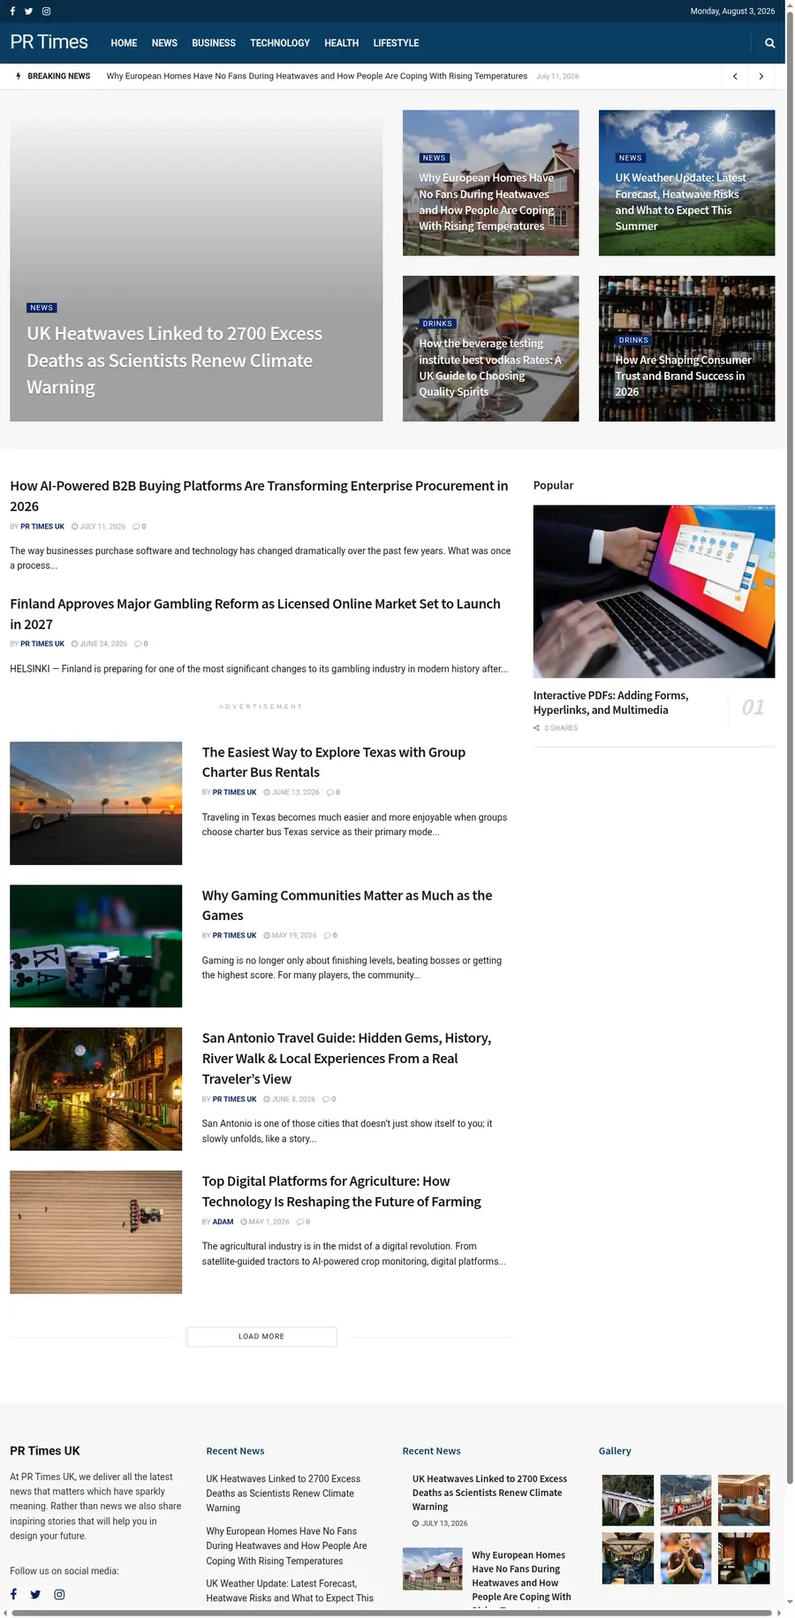The image size is (795, 1618).
Task: Open gallery image of man in orange shirt
Action: click(685, 1558)
